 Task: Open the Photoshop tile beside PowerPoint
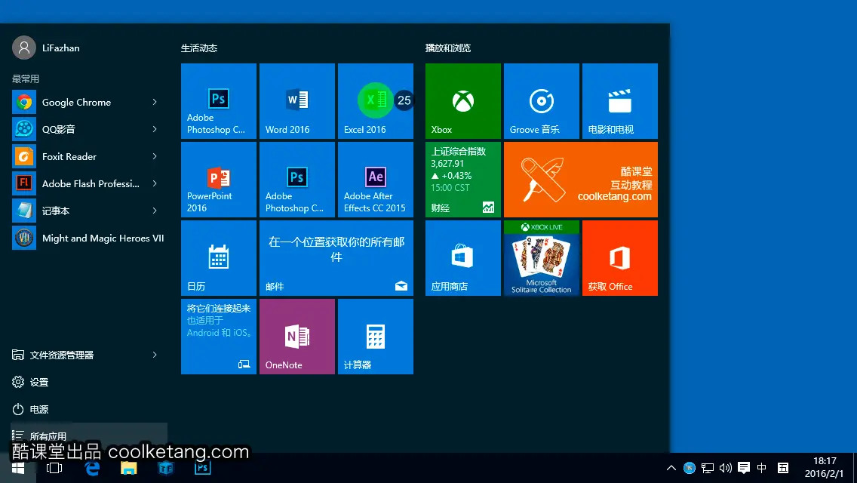pos(296,180)
